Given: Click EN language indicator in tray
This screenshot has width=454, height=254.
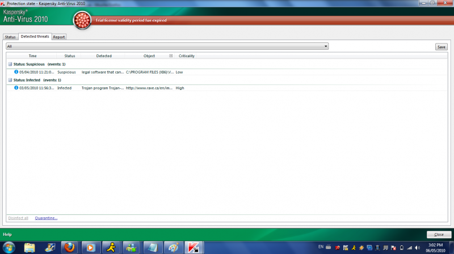Looking at the screenshot, I should click(321, 247).
